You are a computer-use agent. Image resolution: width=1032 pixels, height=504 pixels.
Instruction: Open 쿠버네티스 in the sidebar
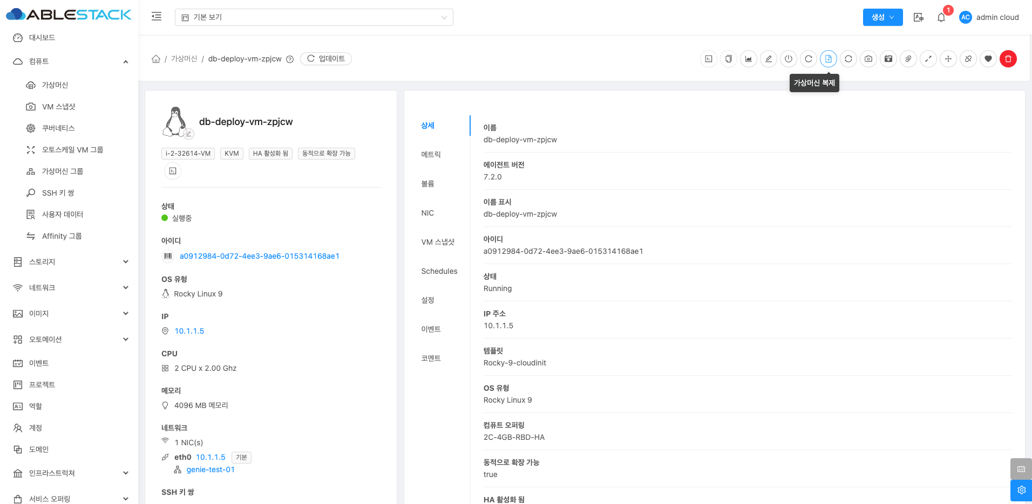click(x=58, y=128)
